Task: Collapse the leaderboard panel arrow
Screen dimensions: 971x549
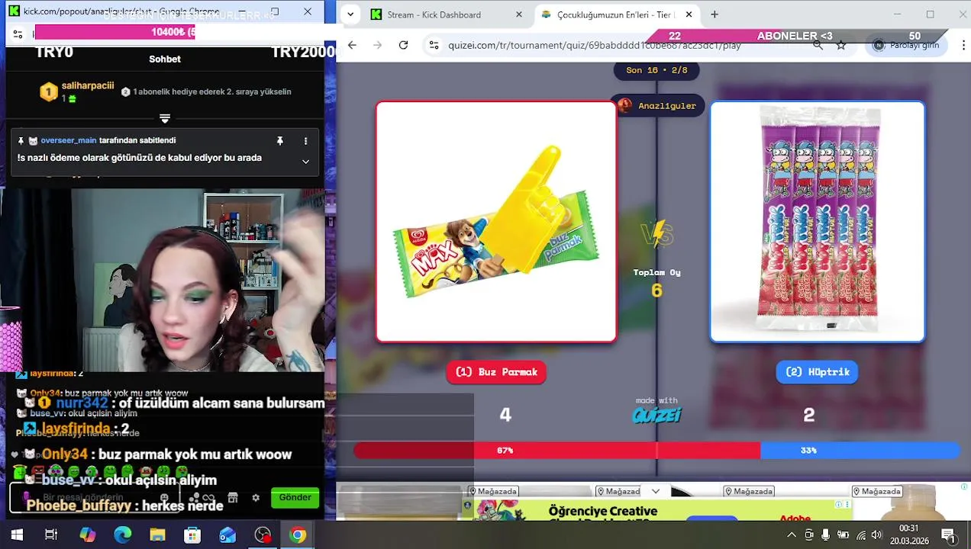Action: [x=165, y=118]
